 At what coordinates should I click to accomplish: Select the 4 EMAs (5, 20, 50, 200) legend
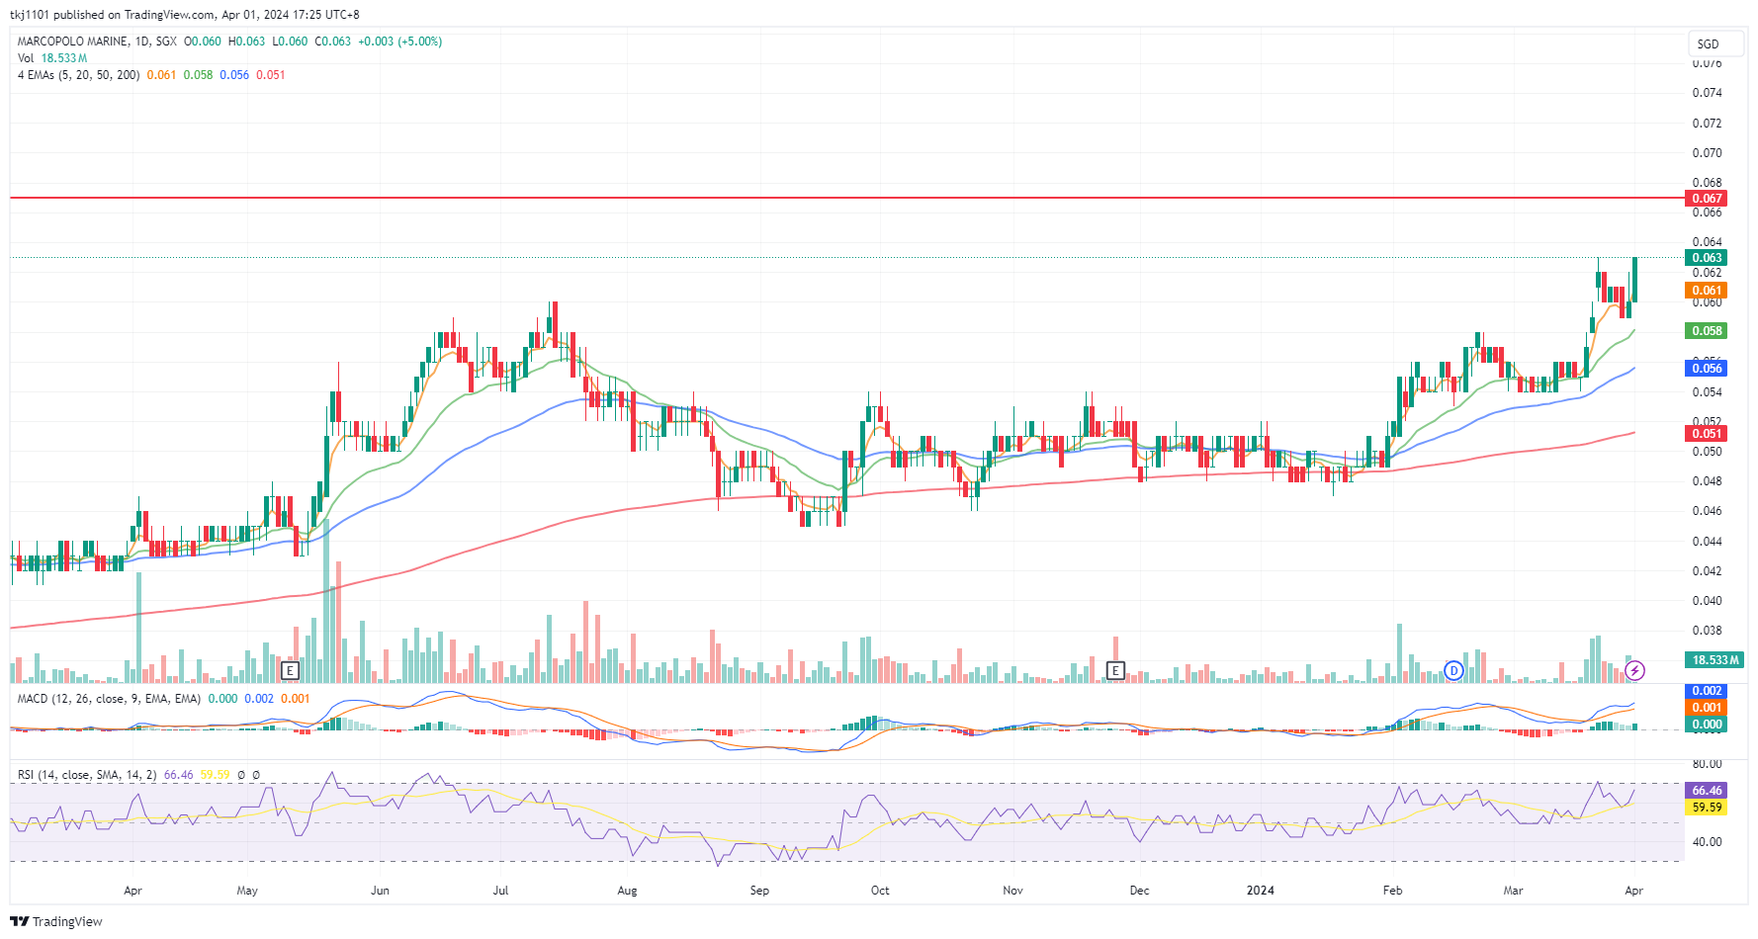pyautogui.click(x=78, y=75)
